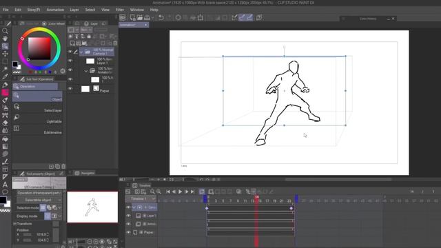Image resolution: width=441 pixels, height=248 pixels.
Task: Switch to the Timeline panel tab
Action: click(x=142, y=185)
